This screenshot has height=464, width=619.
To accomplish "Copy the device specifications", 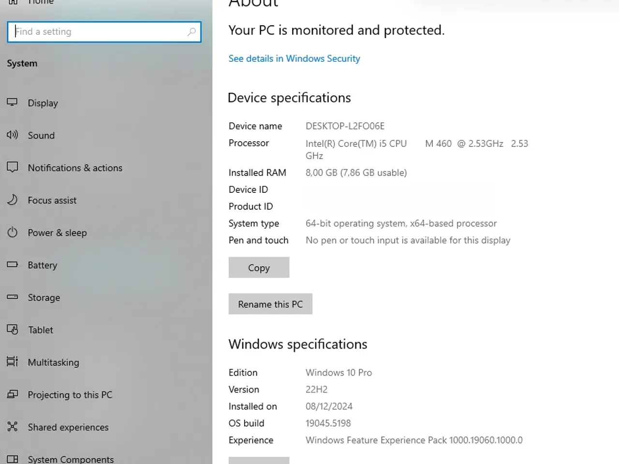I will tap(259, 267).
